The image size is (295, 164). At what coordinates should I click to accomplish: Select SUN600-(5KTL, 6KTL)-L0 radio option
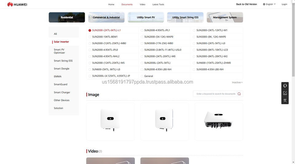pyautogui.click(x=90, y=70)
